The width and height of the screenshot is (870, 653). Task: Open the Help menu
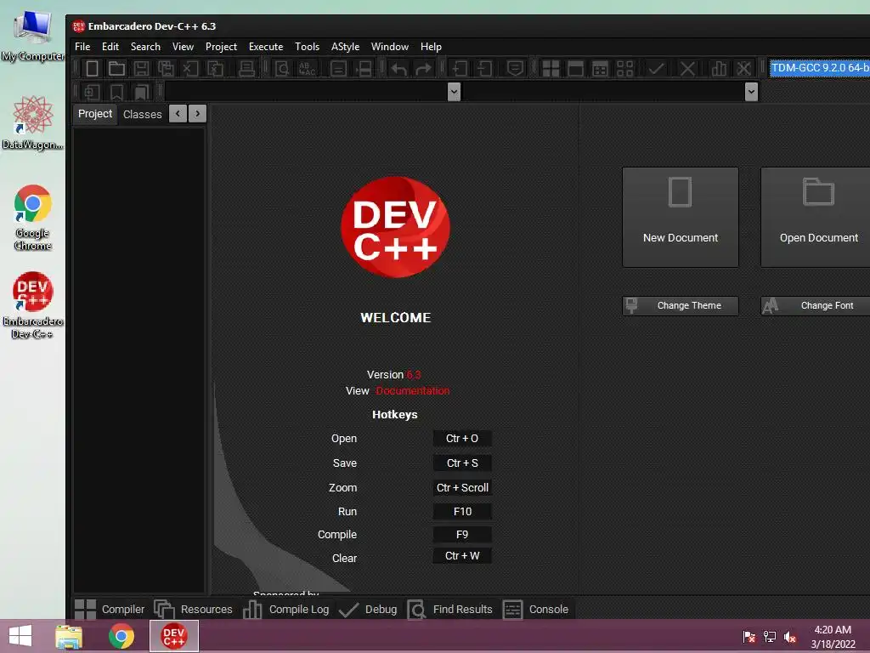tap(431, 47)
